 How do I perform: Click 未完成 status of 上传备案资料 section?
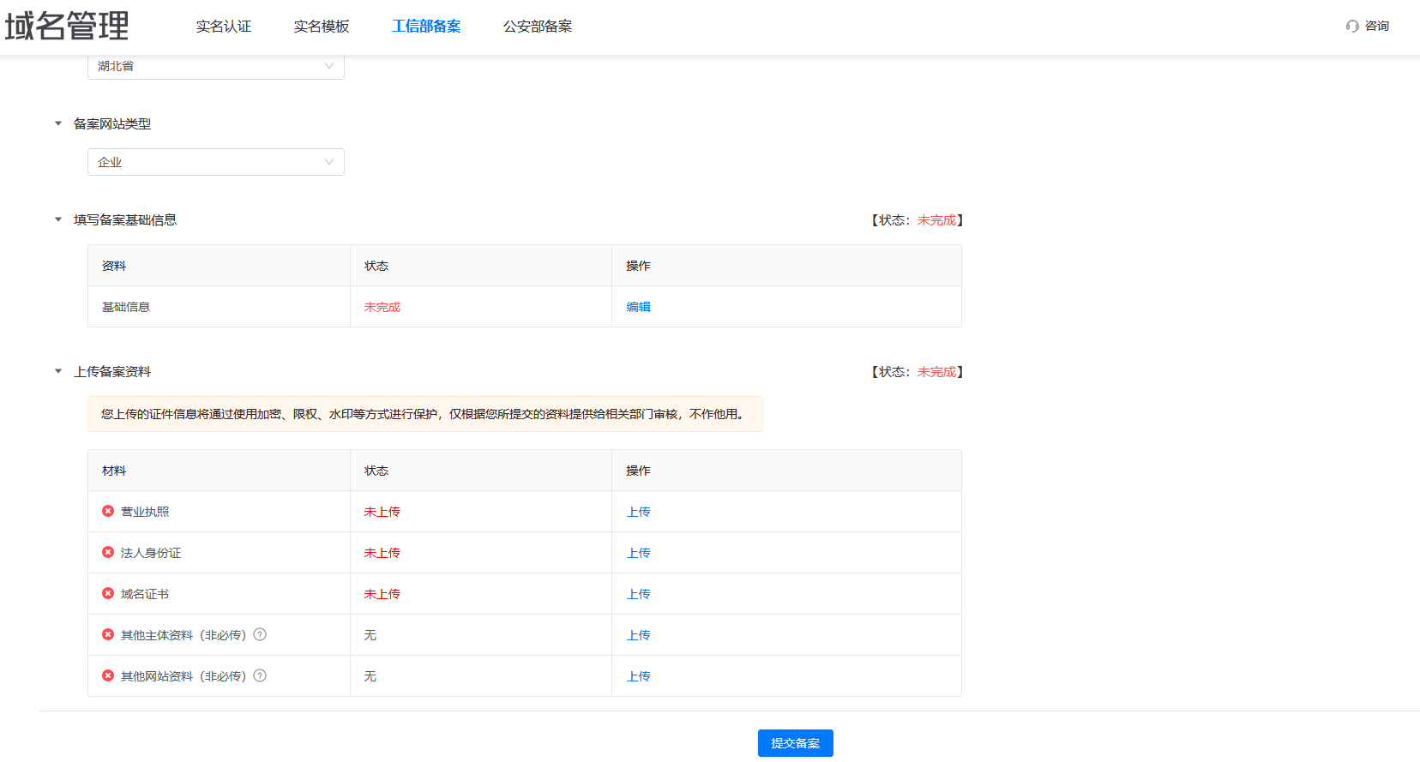pos(936,372)
